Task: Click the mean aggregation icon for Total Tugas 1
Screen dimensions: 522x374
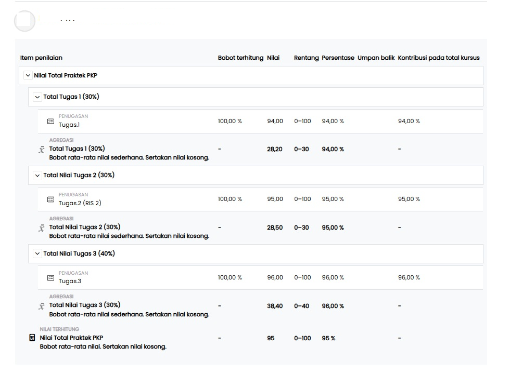Action: pyautogui.click(x=42, y=150)
